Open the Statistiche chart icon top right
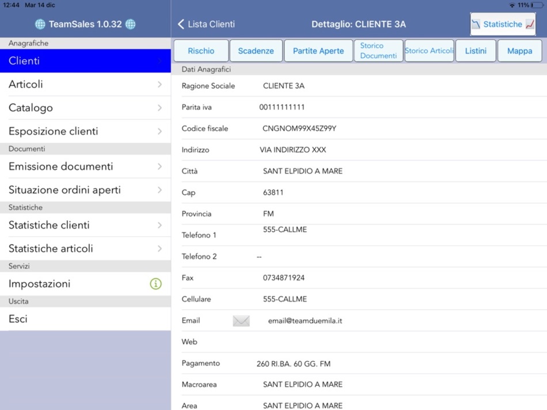Viewport: 547px width, 410px height. [x=503, y=24]
